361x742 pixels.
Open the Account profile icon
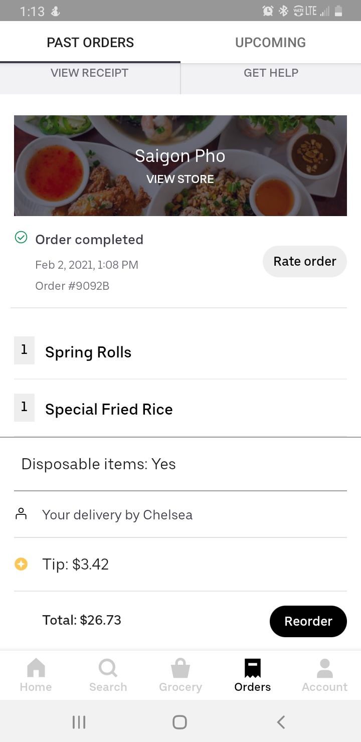pos(324,669)
